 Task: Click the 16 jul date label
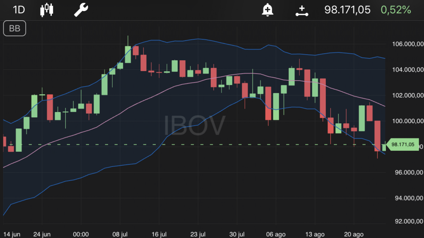pos(159,234)
